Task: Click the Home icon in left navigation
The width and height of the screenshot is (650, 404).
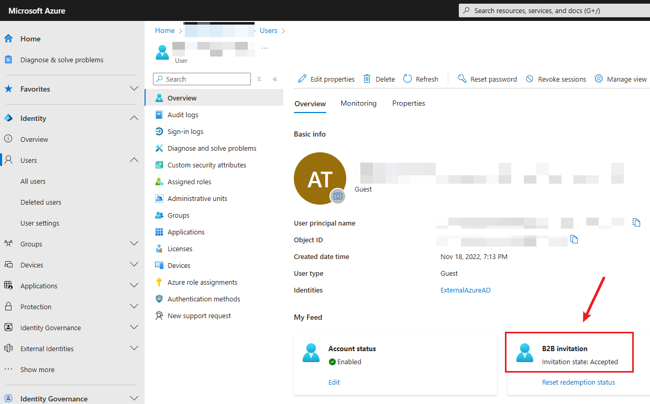Action: pos(8,39)
